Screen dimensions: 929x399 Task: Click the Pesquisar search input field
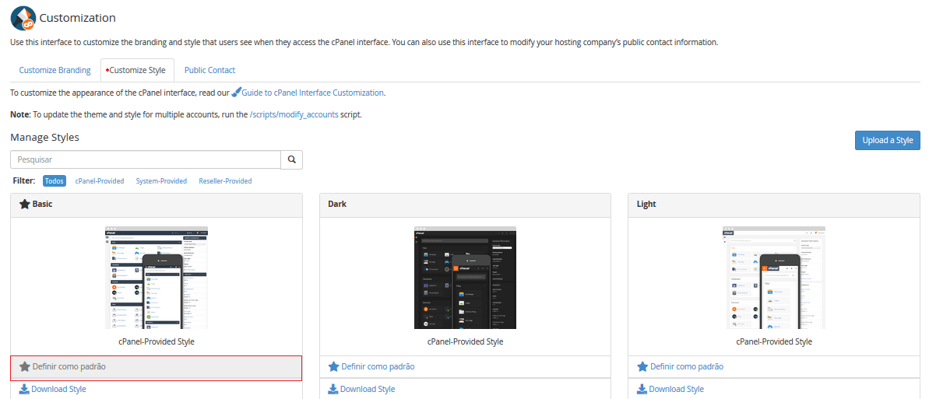coord(146,160)
